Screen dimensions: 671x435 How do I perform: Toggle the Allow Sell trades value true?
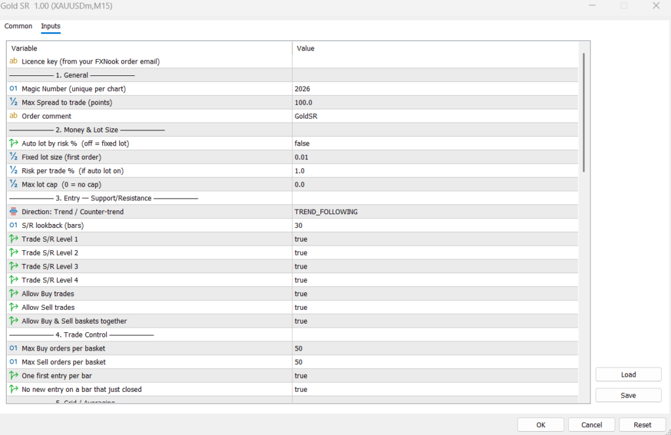coord(435,307)
